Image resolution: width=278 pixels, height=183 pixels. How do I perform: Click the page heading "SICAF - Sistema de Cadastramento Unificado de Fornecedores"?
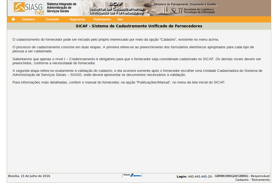[139, 26]
